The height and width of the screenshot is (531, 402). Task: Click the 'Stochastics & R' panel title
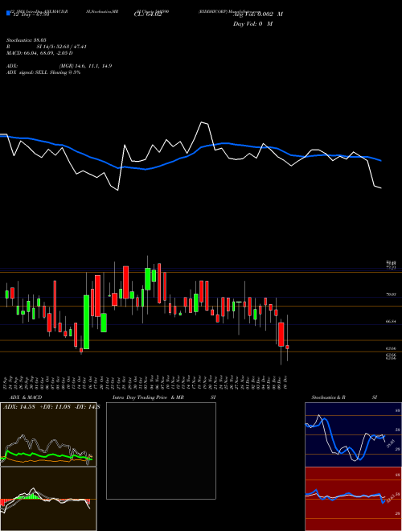click(x=328, y=397)
